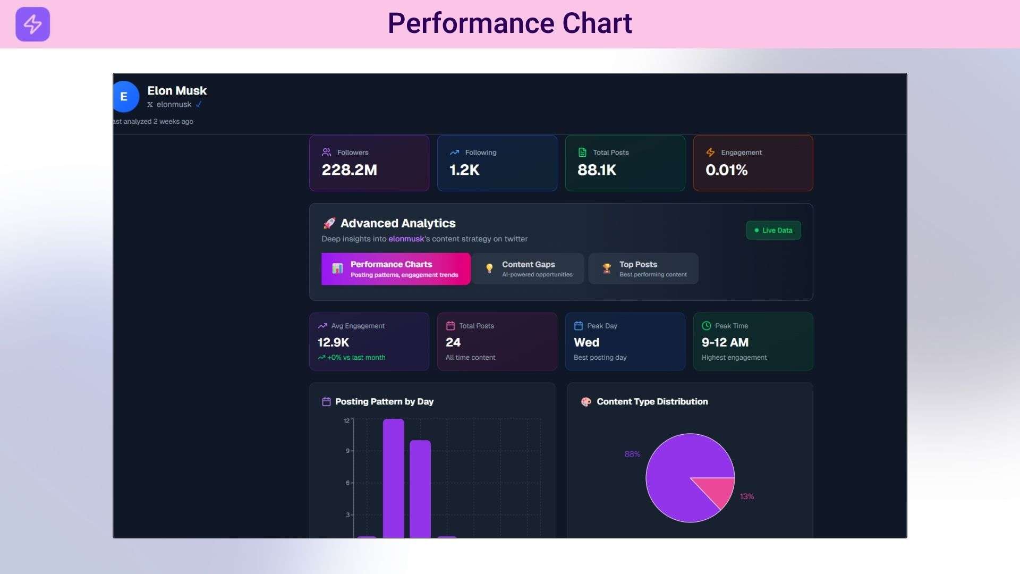Click the purple elonmusk link

[x=406, y=239]
